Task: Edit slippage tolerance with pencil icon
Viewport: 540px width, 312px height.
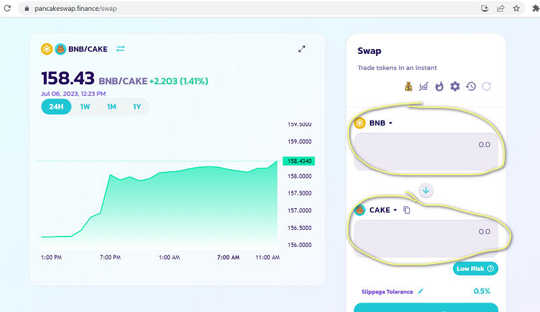Action: click(421, 291)
